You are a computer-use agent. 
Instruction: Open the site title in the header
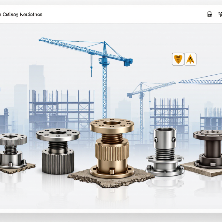pos(21,14)
